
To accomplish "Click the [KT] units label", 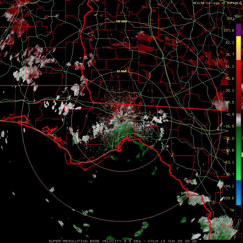I will [231, 19].
